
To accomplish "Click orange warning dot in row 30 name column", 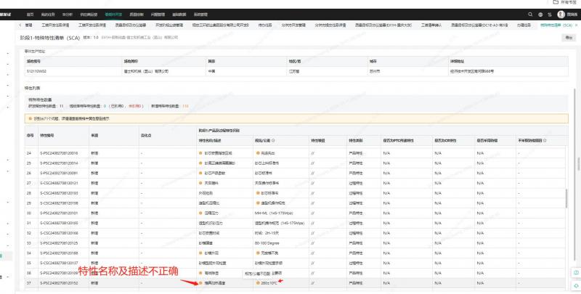I will coord(201,213).
